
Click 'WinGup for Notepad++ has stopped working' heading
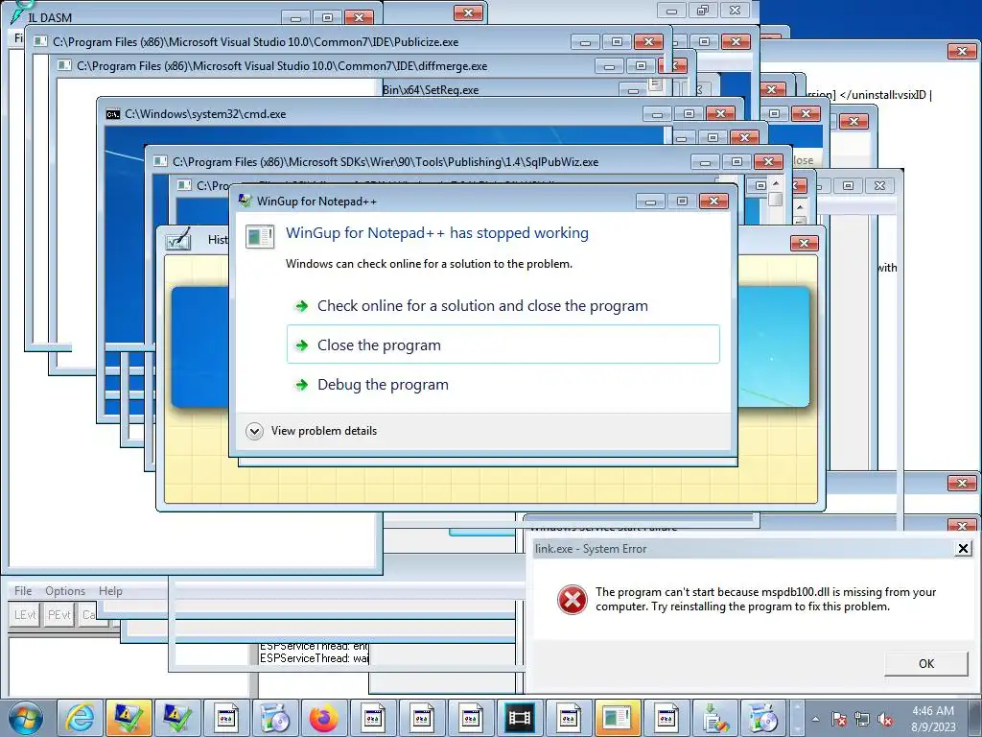437,233
